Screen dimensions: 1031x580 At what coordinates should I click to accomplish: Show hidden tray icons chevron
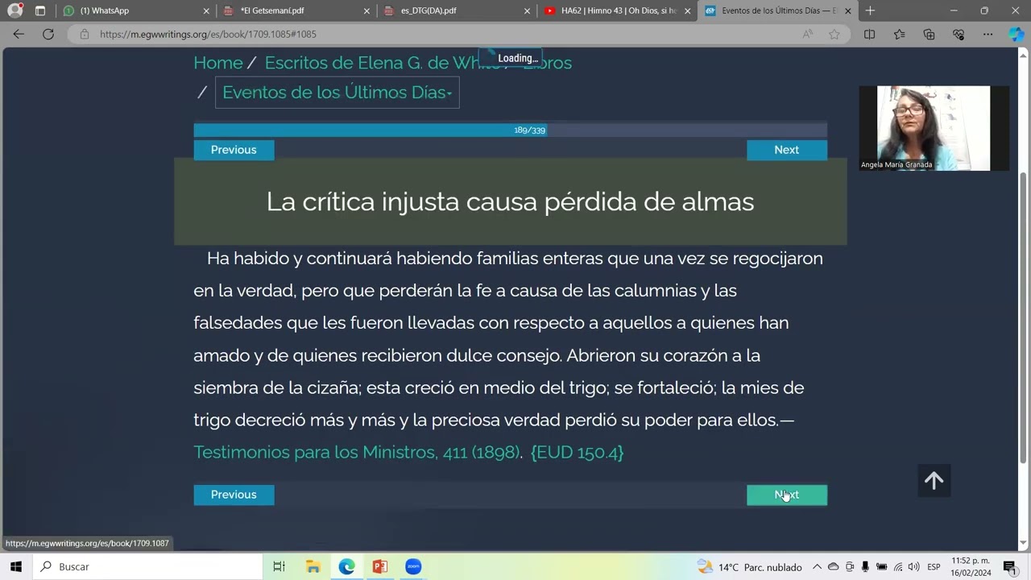coord(817,566)
